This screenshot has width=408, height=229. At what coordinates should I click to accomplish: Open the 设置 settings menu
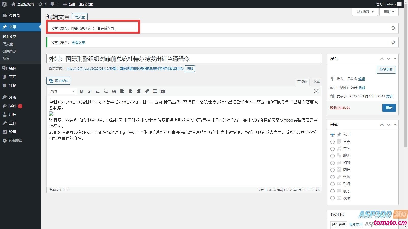click(20, 132)
